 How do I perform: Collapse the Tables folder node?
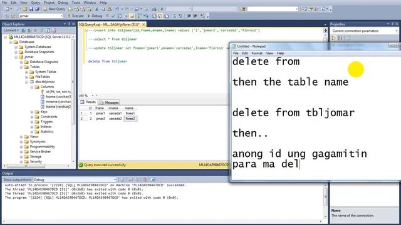coord(21,67)
